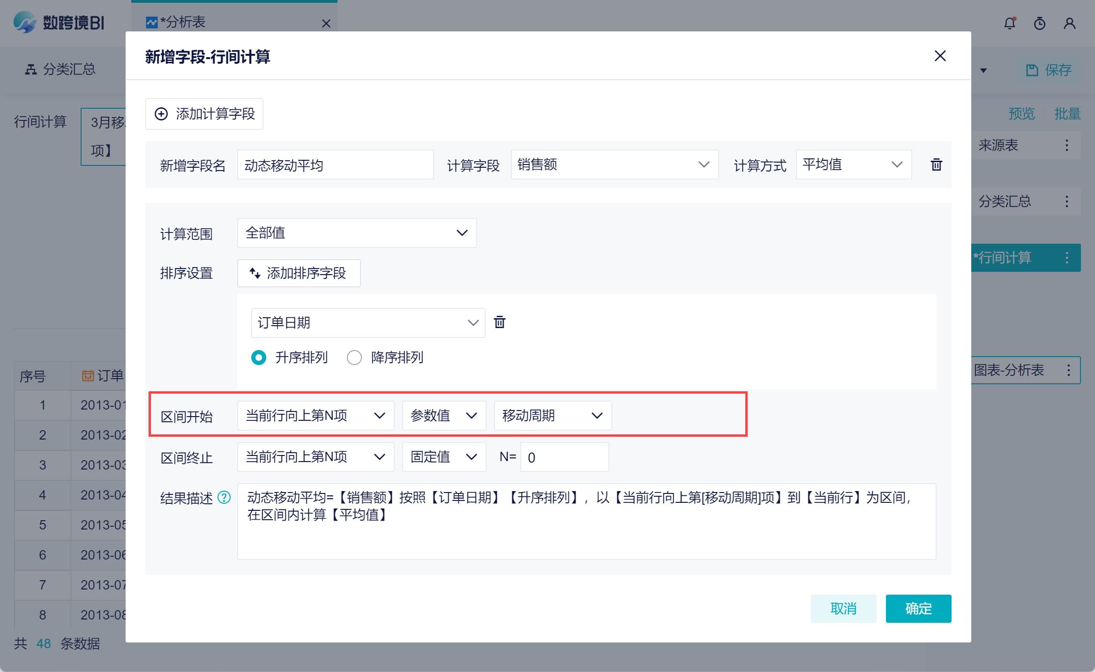This screenshot has width=1095, height=672.
Task: Click the help icon next to 结果描述
Action: [224, 497]
